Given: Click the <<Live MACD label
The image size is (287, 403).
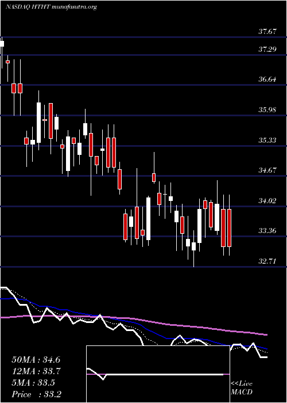Looking at the screenshot, I should pos(242,387).
